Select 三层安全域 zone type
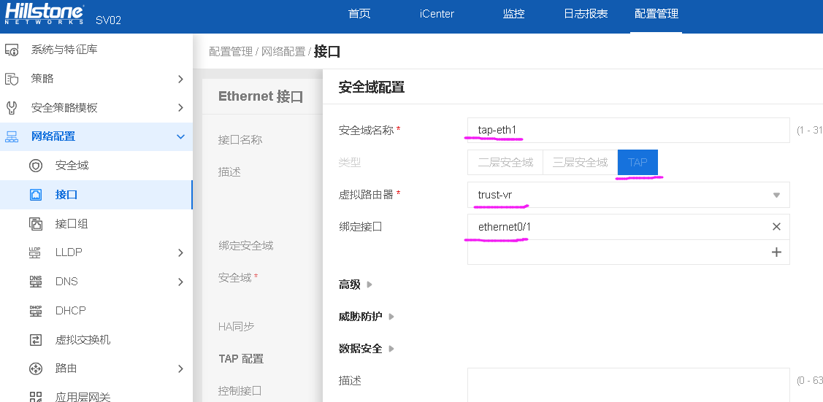Viewport: 823px width, 402px height. [x=580, y=163]
